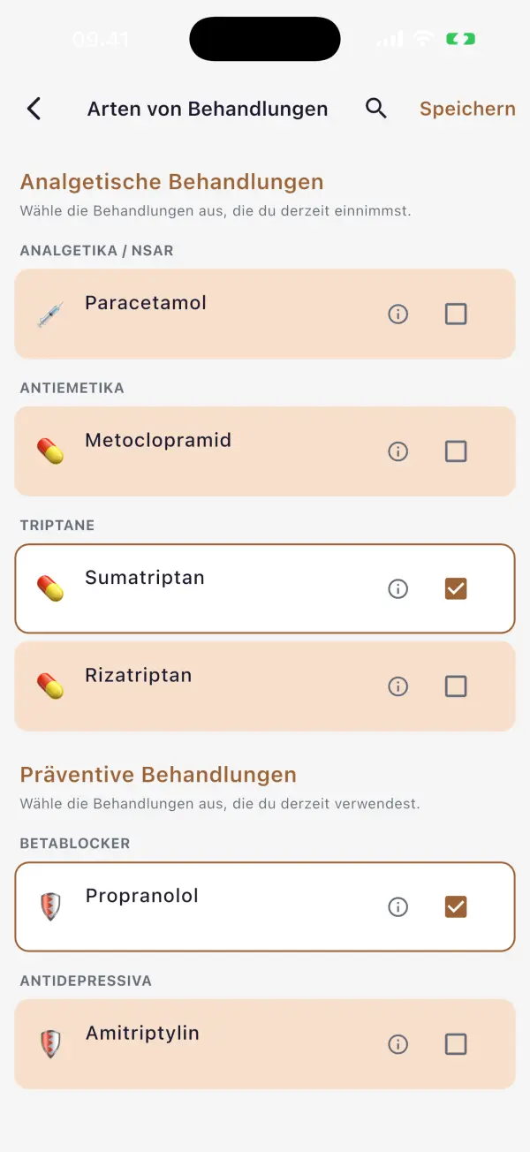Check the Paracetamol checkbox

click(456, 314)
